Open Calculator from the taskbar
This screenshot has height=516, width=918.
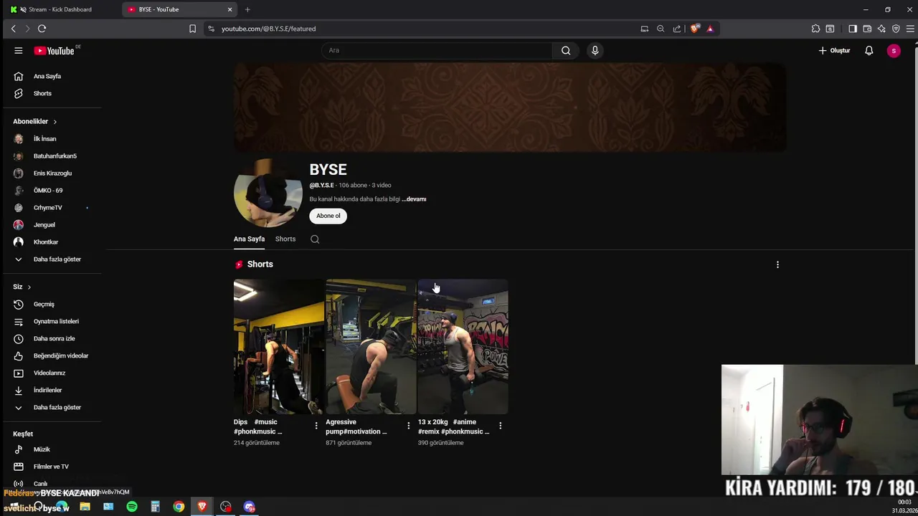click(155, 507)
